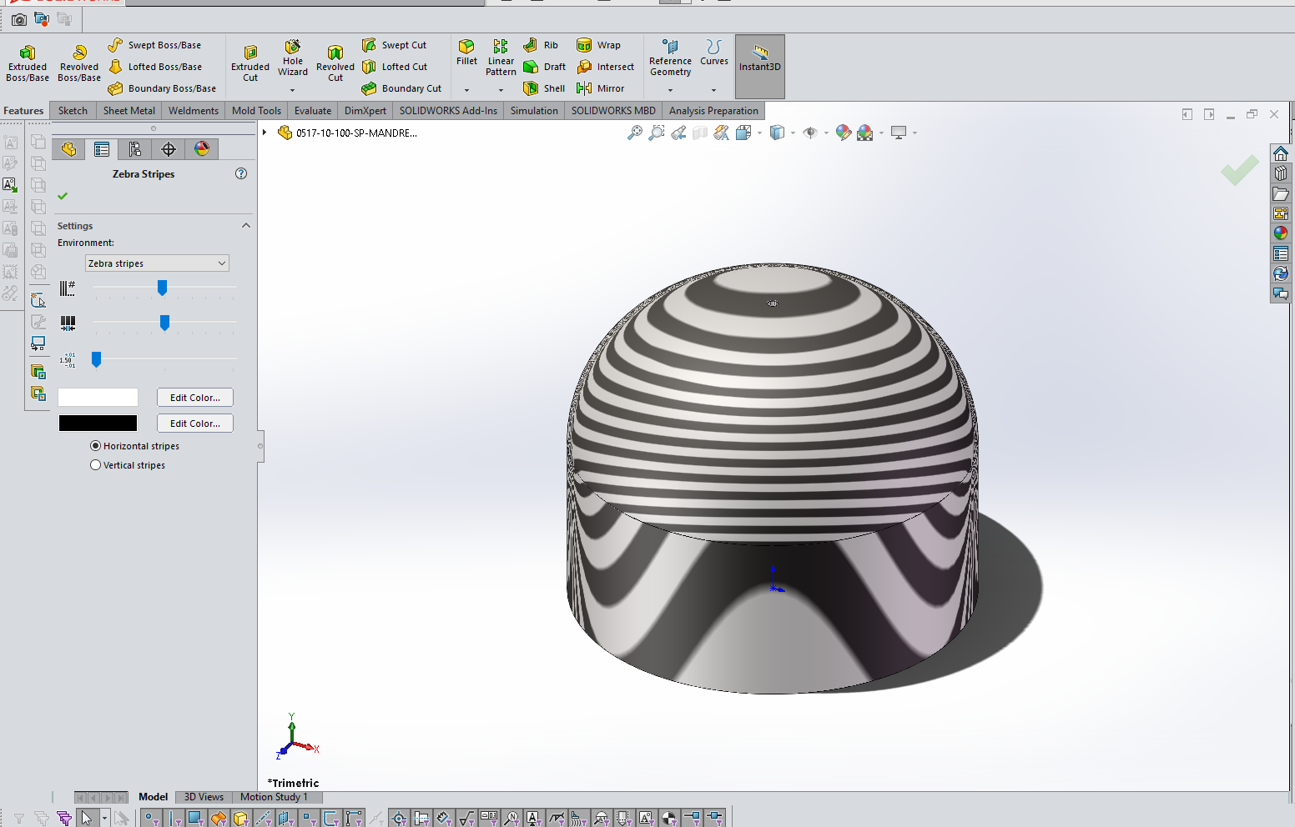Collapse the Settings section

tap(245, 225)
